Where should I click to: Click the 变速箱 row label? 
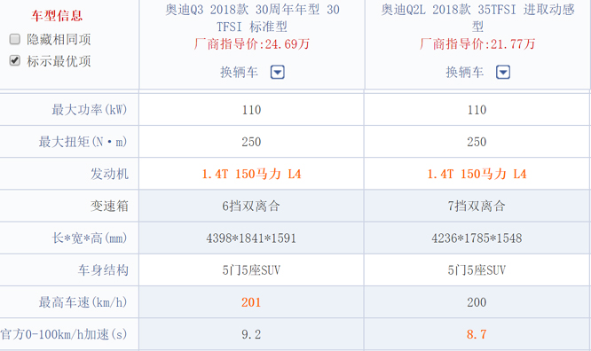click(x=109, y=206)
